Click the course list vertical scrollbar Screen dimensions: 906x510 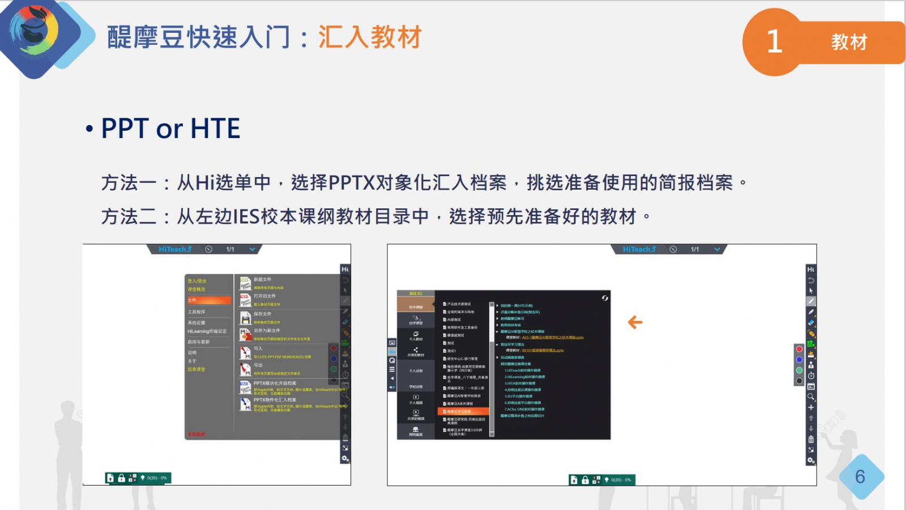492,368
